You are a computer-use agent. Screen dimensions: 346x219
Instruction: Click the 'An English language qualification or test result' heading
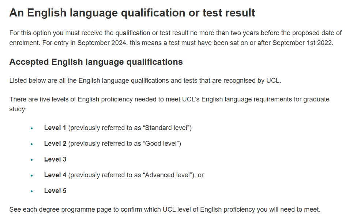point(132,13)
